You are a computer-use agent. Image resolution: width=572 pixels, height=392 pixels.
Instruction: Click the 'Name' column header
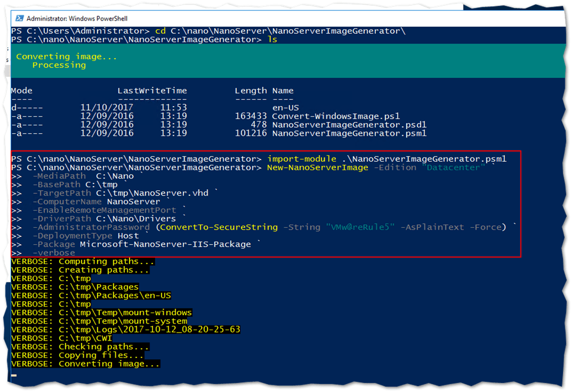click(x=283, y=90)
